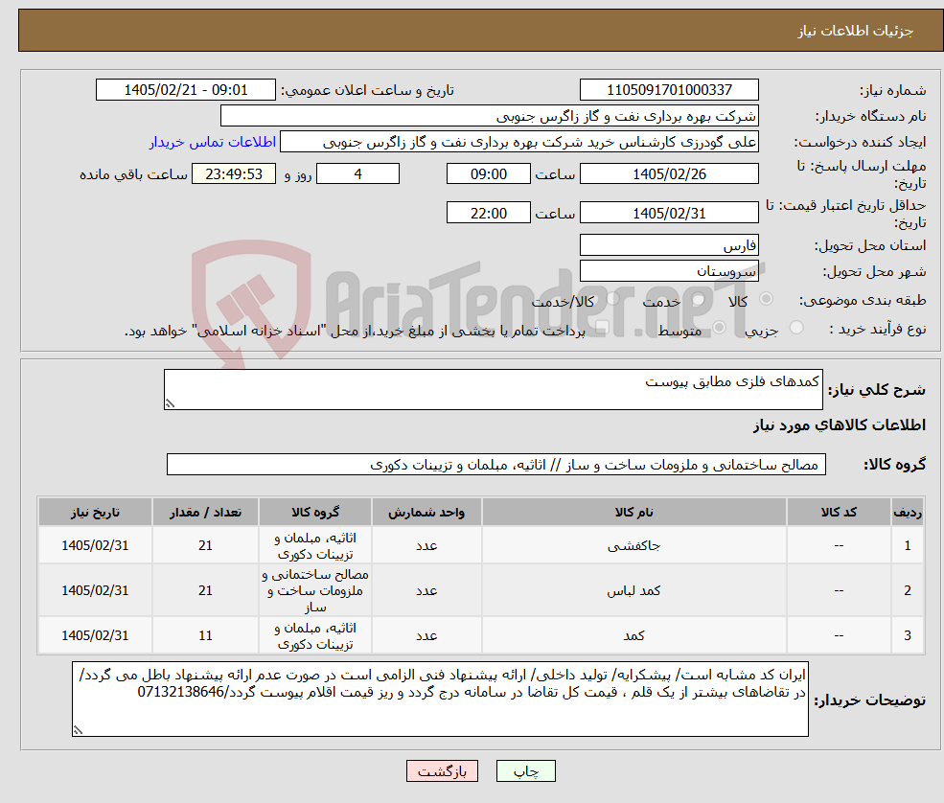The width and height of the screenshot is (944, 803).
Task: Click quantity 21 in the جاکفشی row
Action: point(205,545)
